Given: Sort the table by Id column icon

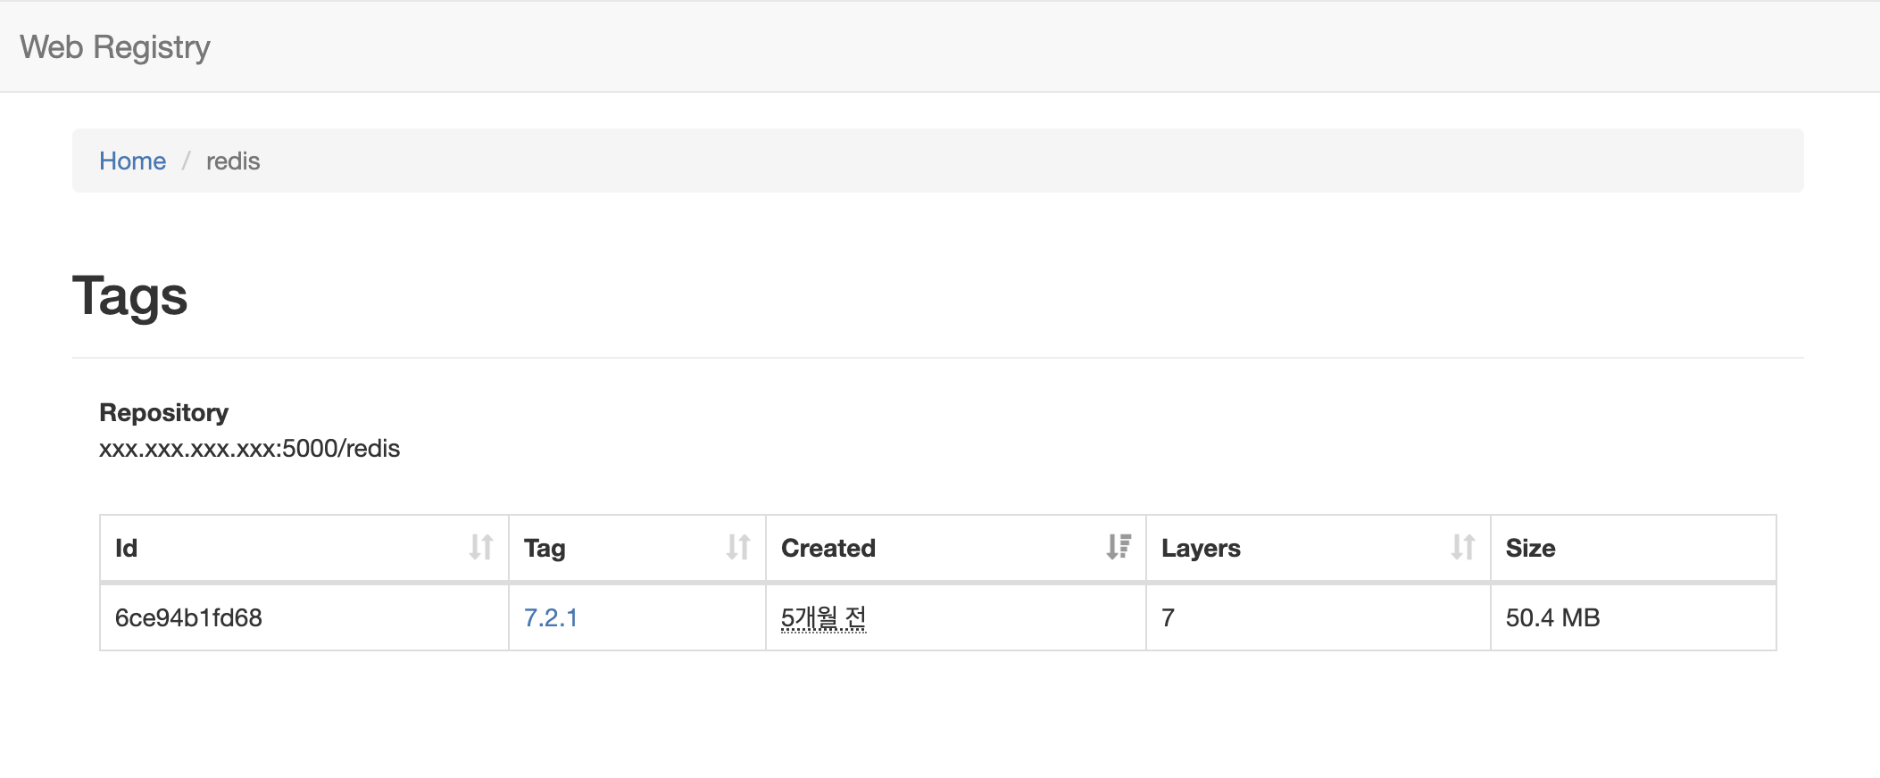Looking at the screenshot, I should (x=481, y=547).
